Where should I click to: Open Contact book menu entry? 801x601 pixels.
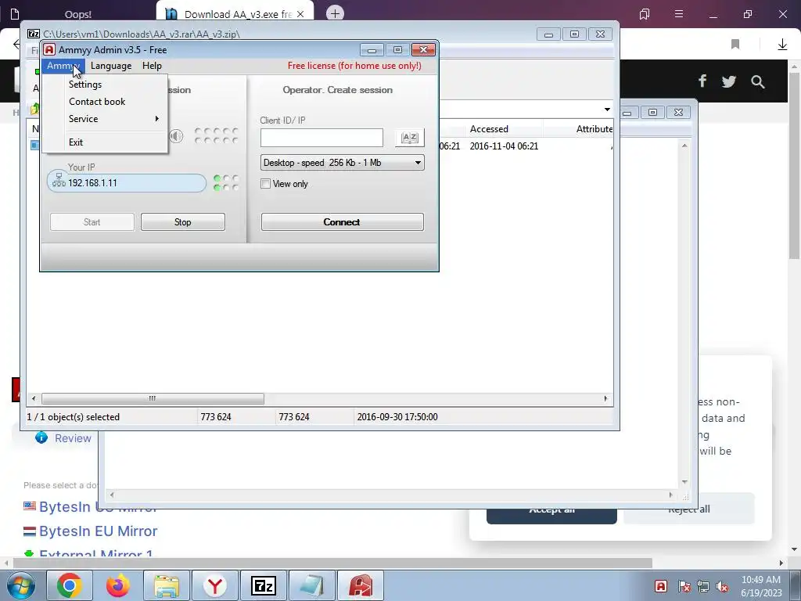click(x=97, y=102)
